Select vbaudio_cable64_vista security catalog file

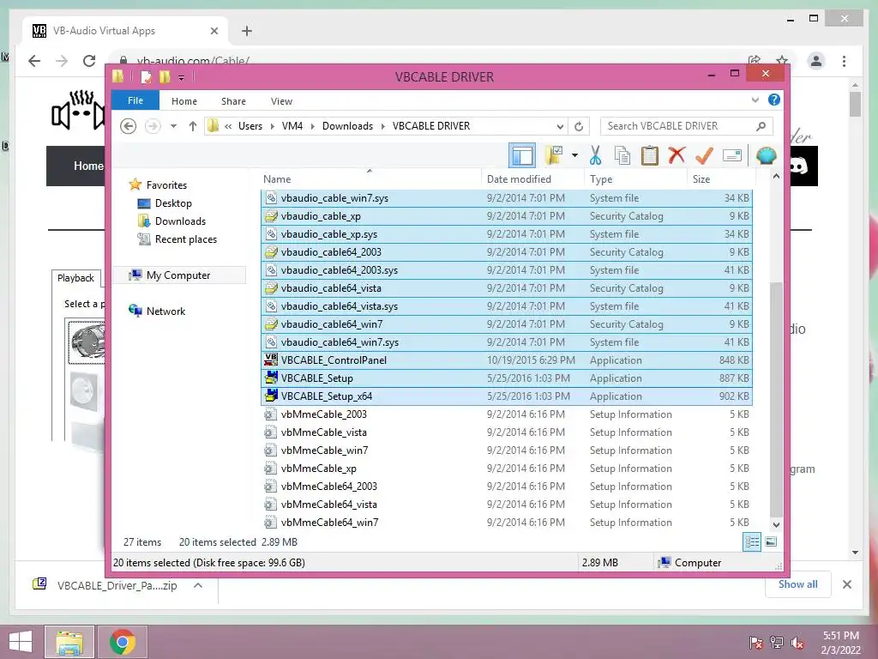(507, 288)
